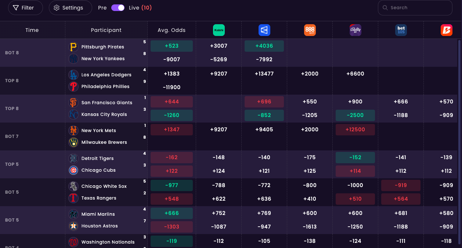Click the Chicago Cubs team logo
Image resolution: width=462 pixels, height=248 pixels.
(73, 170)
